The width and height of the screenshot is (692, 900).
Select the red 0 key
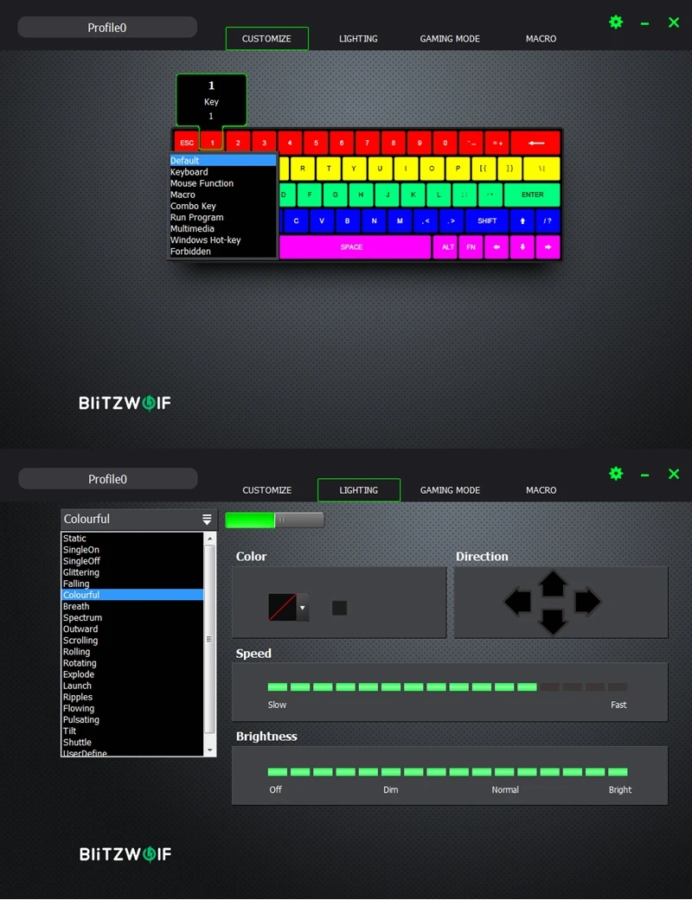[445, 143]
